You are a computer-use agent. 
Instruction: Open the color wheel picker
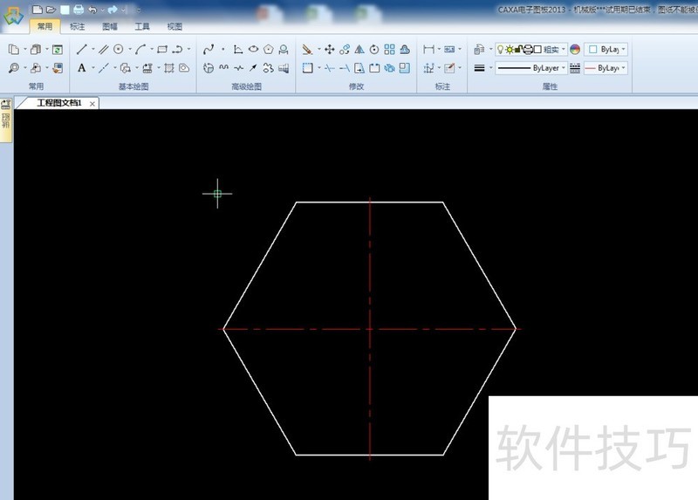pos(575,50)
